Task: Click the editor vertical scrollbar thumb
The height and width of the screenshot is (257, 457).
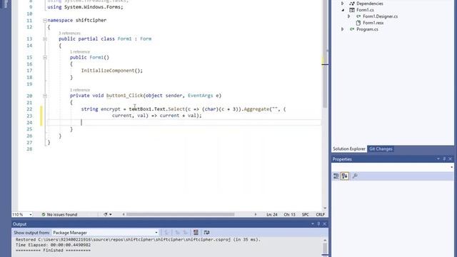Action: [x=325, y=54]
